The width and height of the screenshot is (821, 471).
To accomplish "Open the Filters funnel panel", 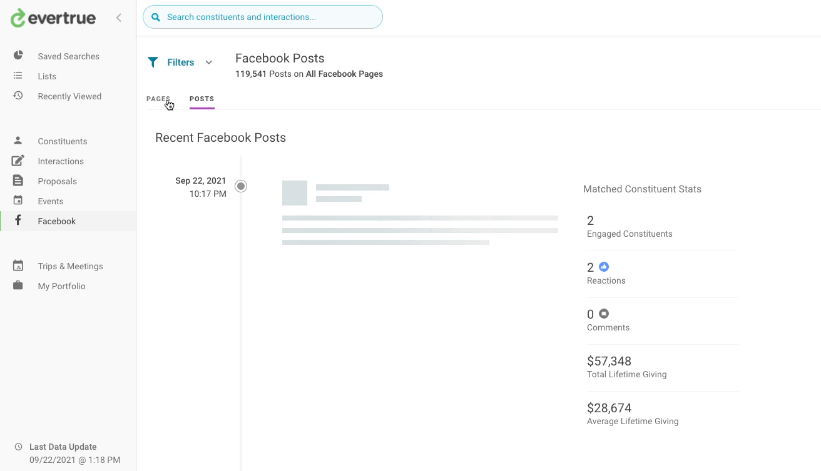I will pos(153,62).
